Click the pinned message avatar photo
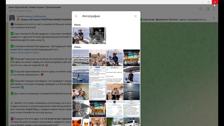The height and width of the screenshot is (126, 224). 12,18
